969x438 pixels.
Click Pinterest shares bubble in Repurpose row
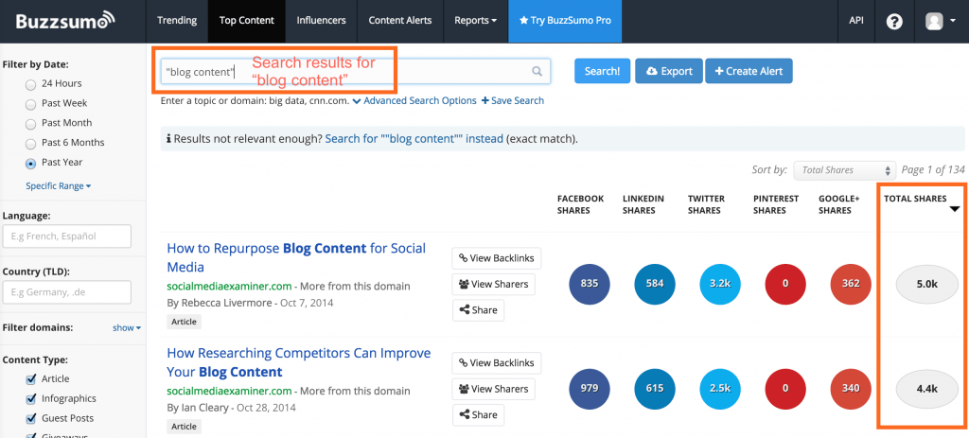click(x=785, y=284)
